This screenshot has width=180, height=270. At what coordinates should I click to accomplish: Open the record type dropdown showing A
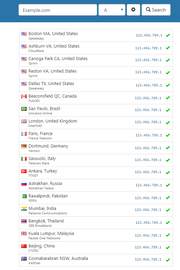(x=112, y=10)
